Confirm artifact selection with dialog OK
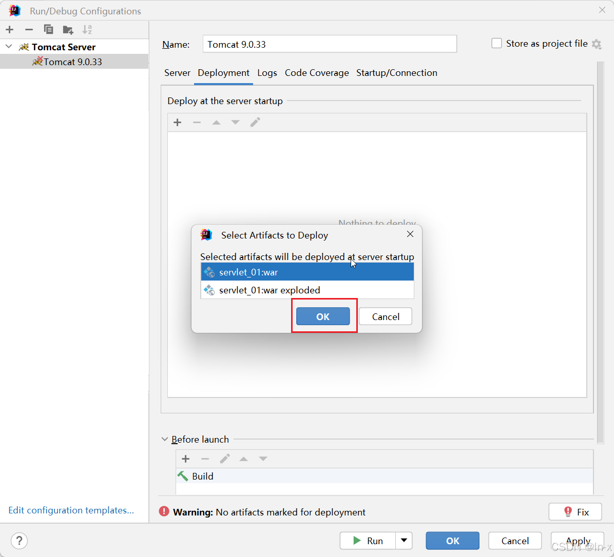614x557 pixels. [x=323, y=316]
